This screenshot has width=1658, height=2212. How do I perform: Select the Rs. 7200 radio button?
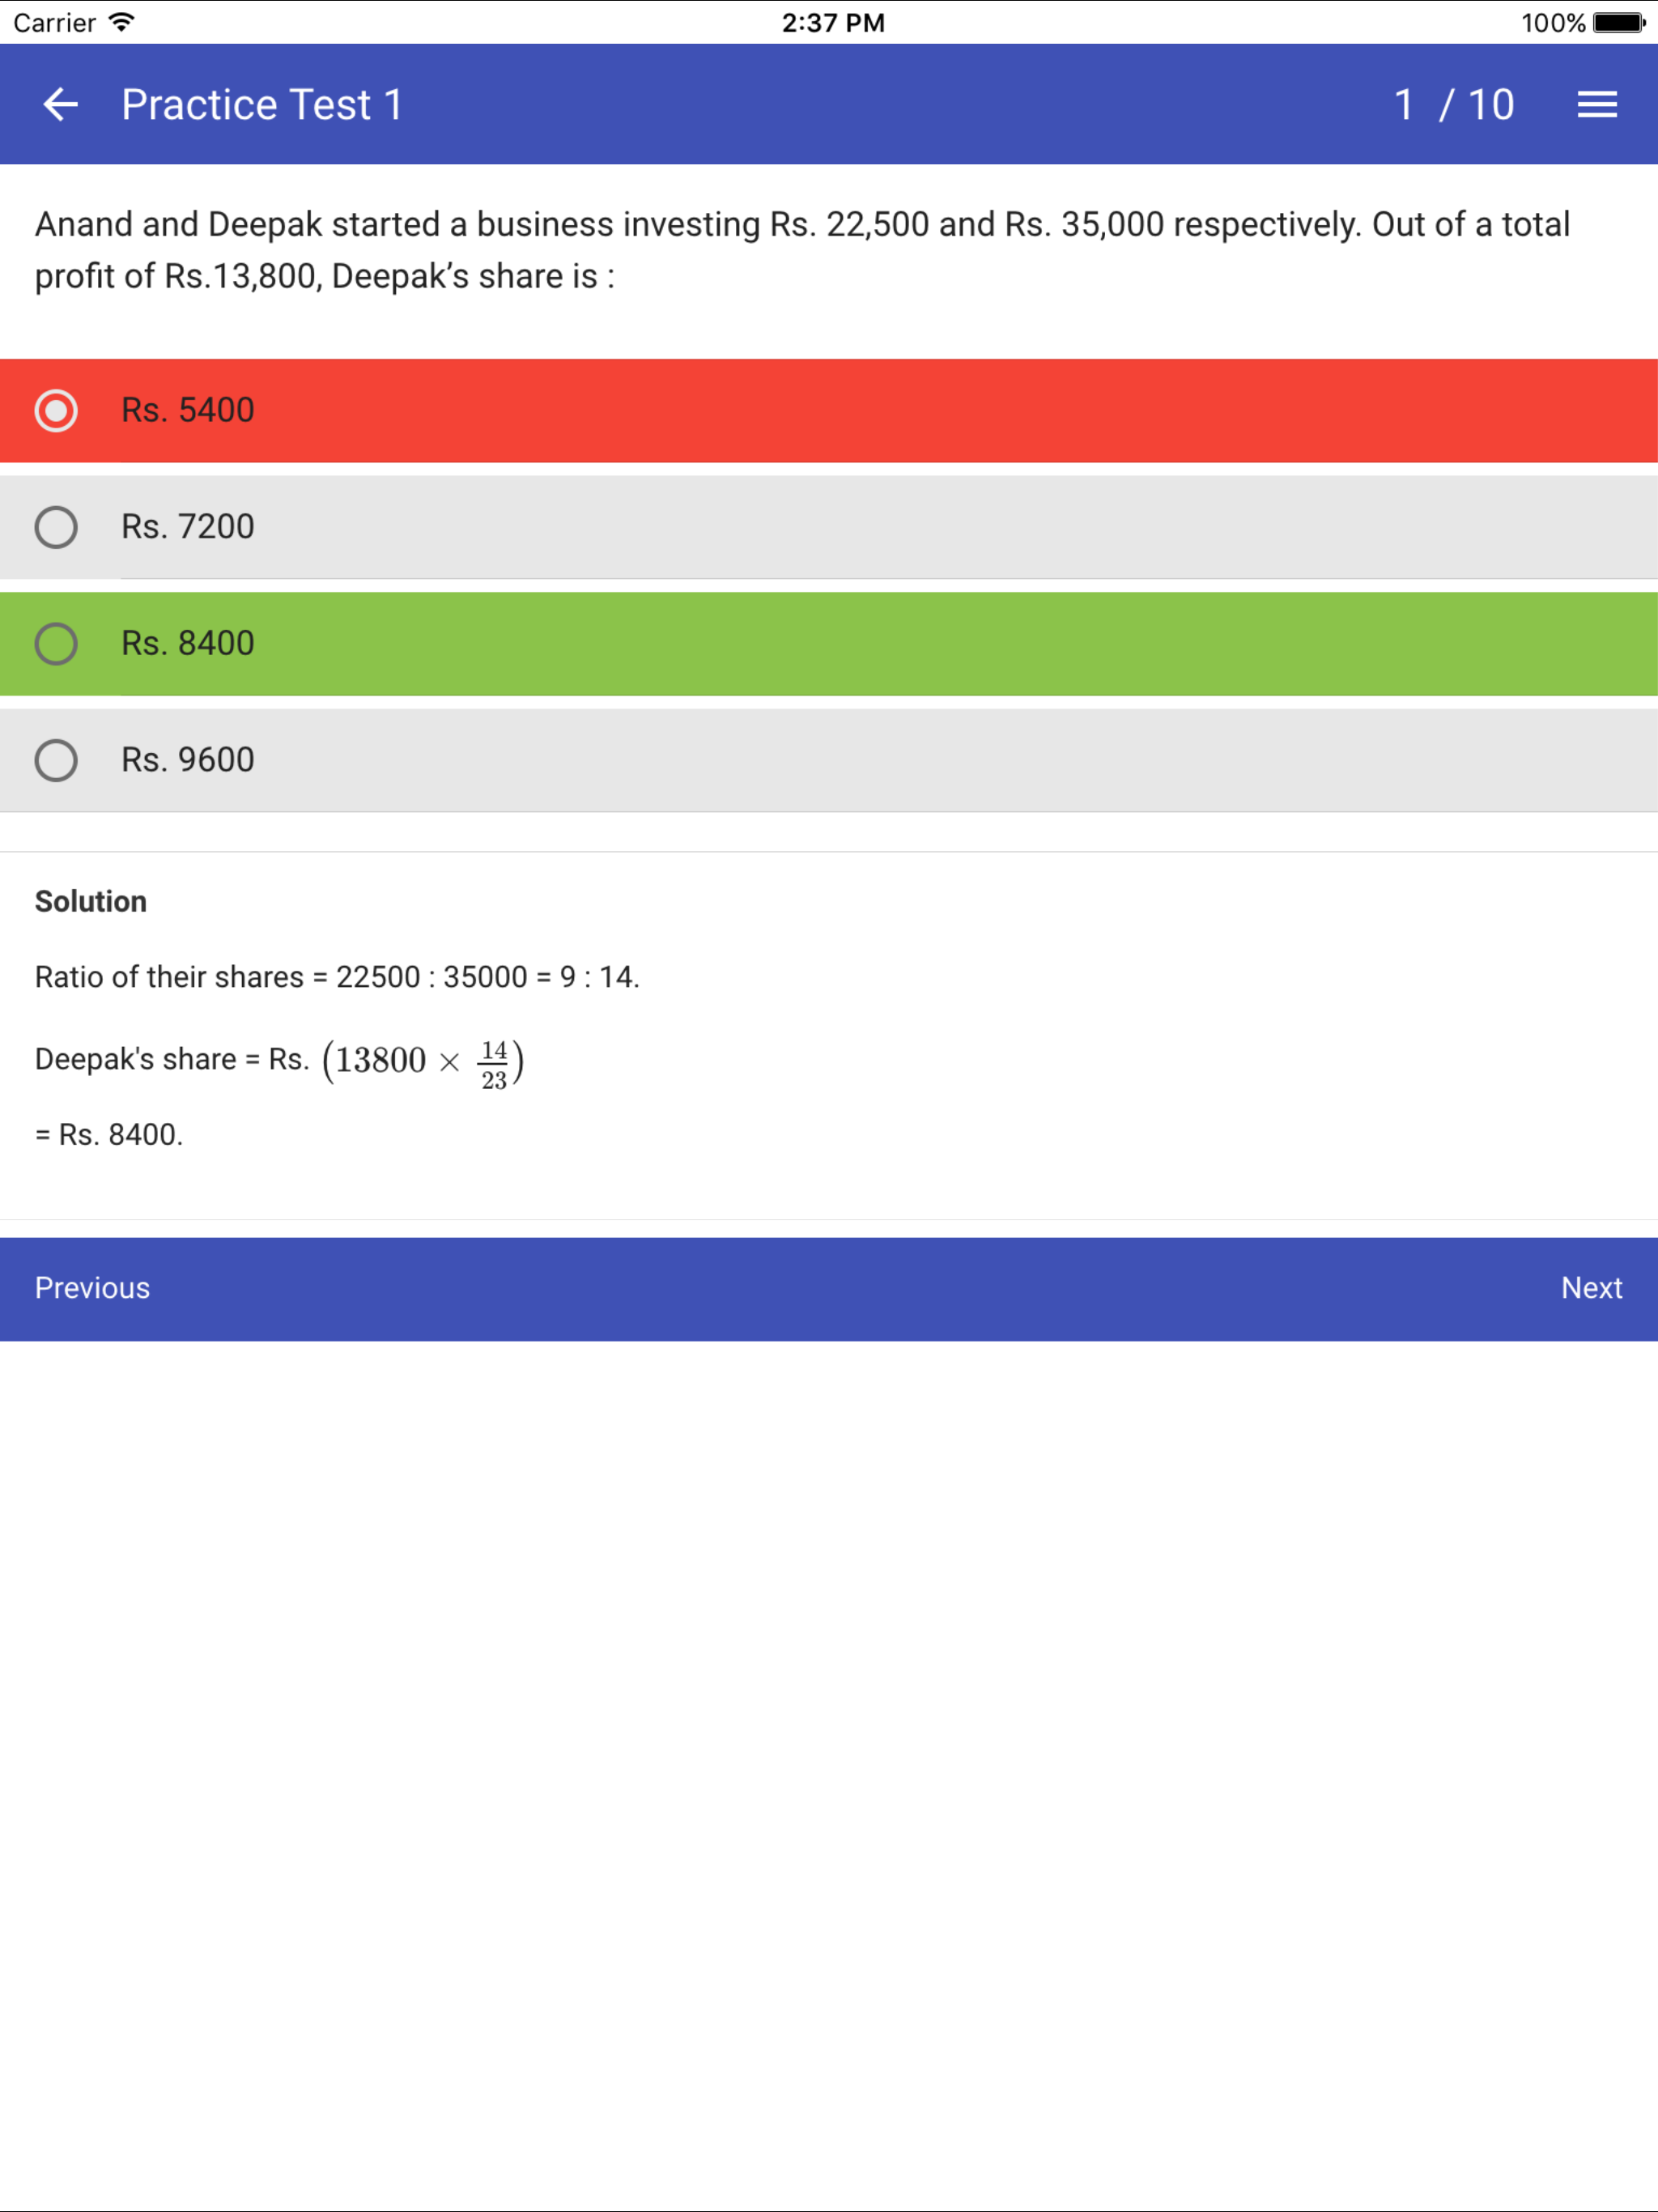(x=56, y=527)
